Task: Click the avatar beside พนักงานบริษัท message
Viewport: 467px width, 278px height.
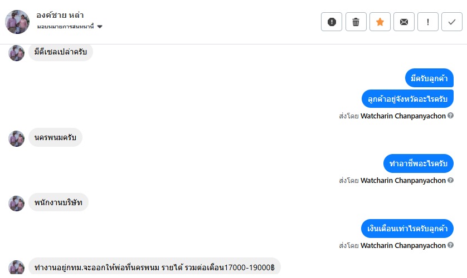Action: point(17,203)
